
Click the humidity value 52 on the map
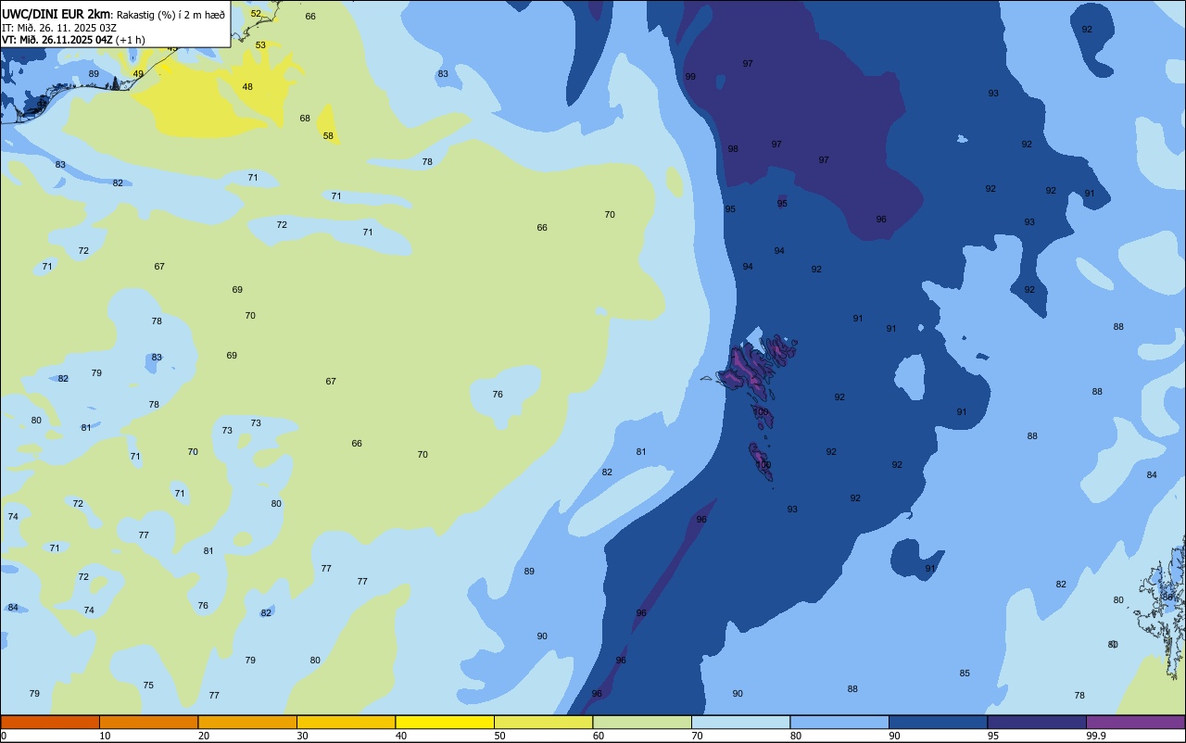click(256, 14)
